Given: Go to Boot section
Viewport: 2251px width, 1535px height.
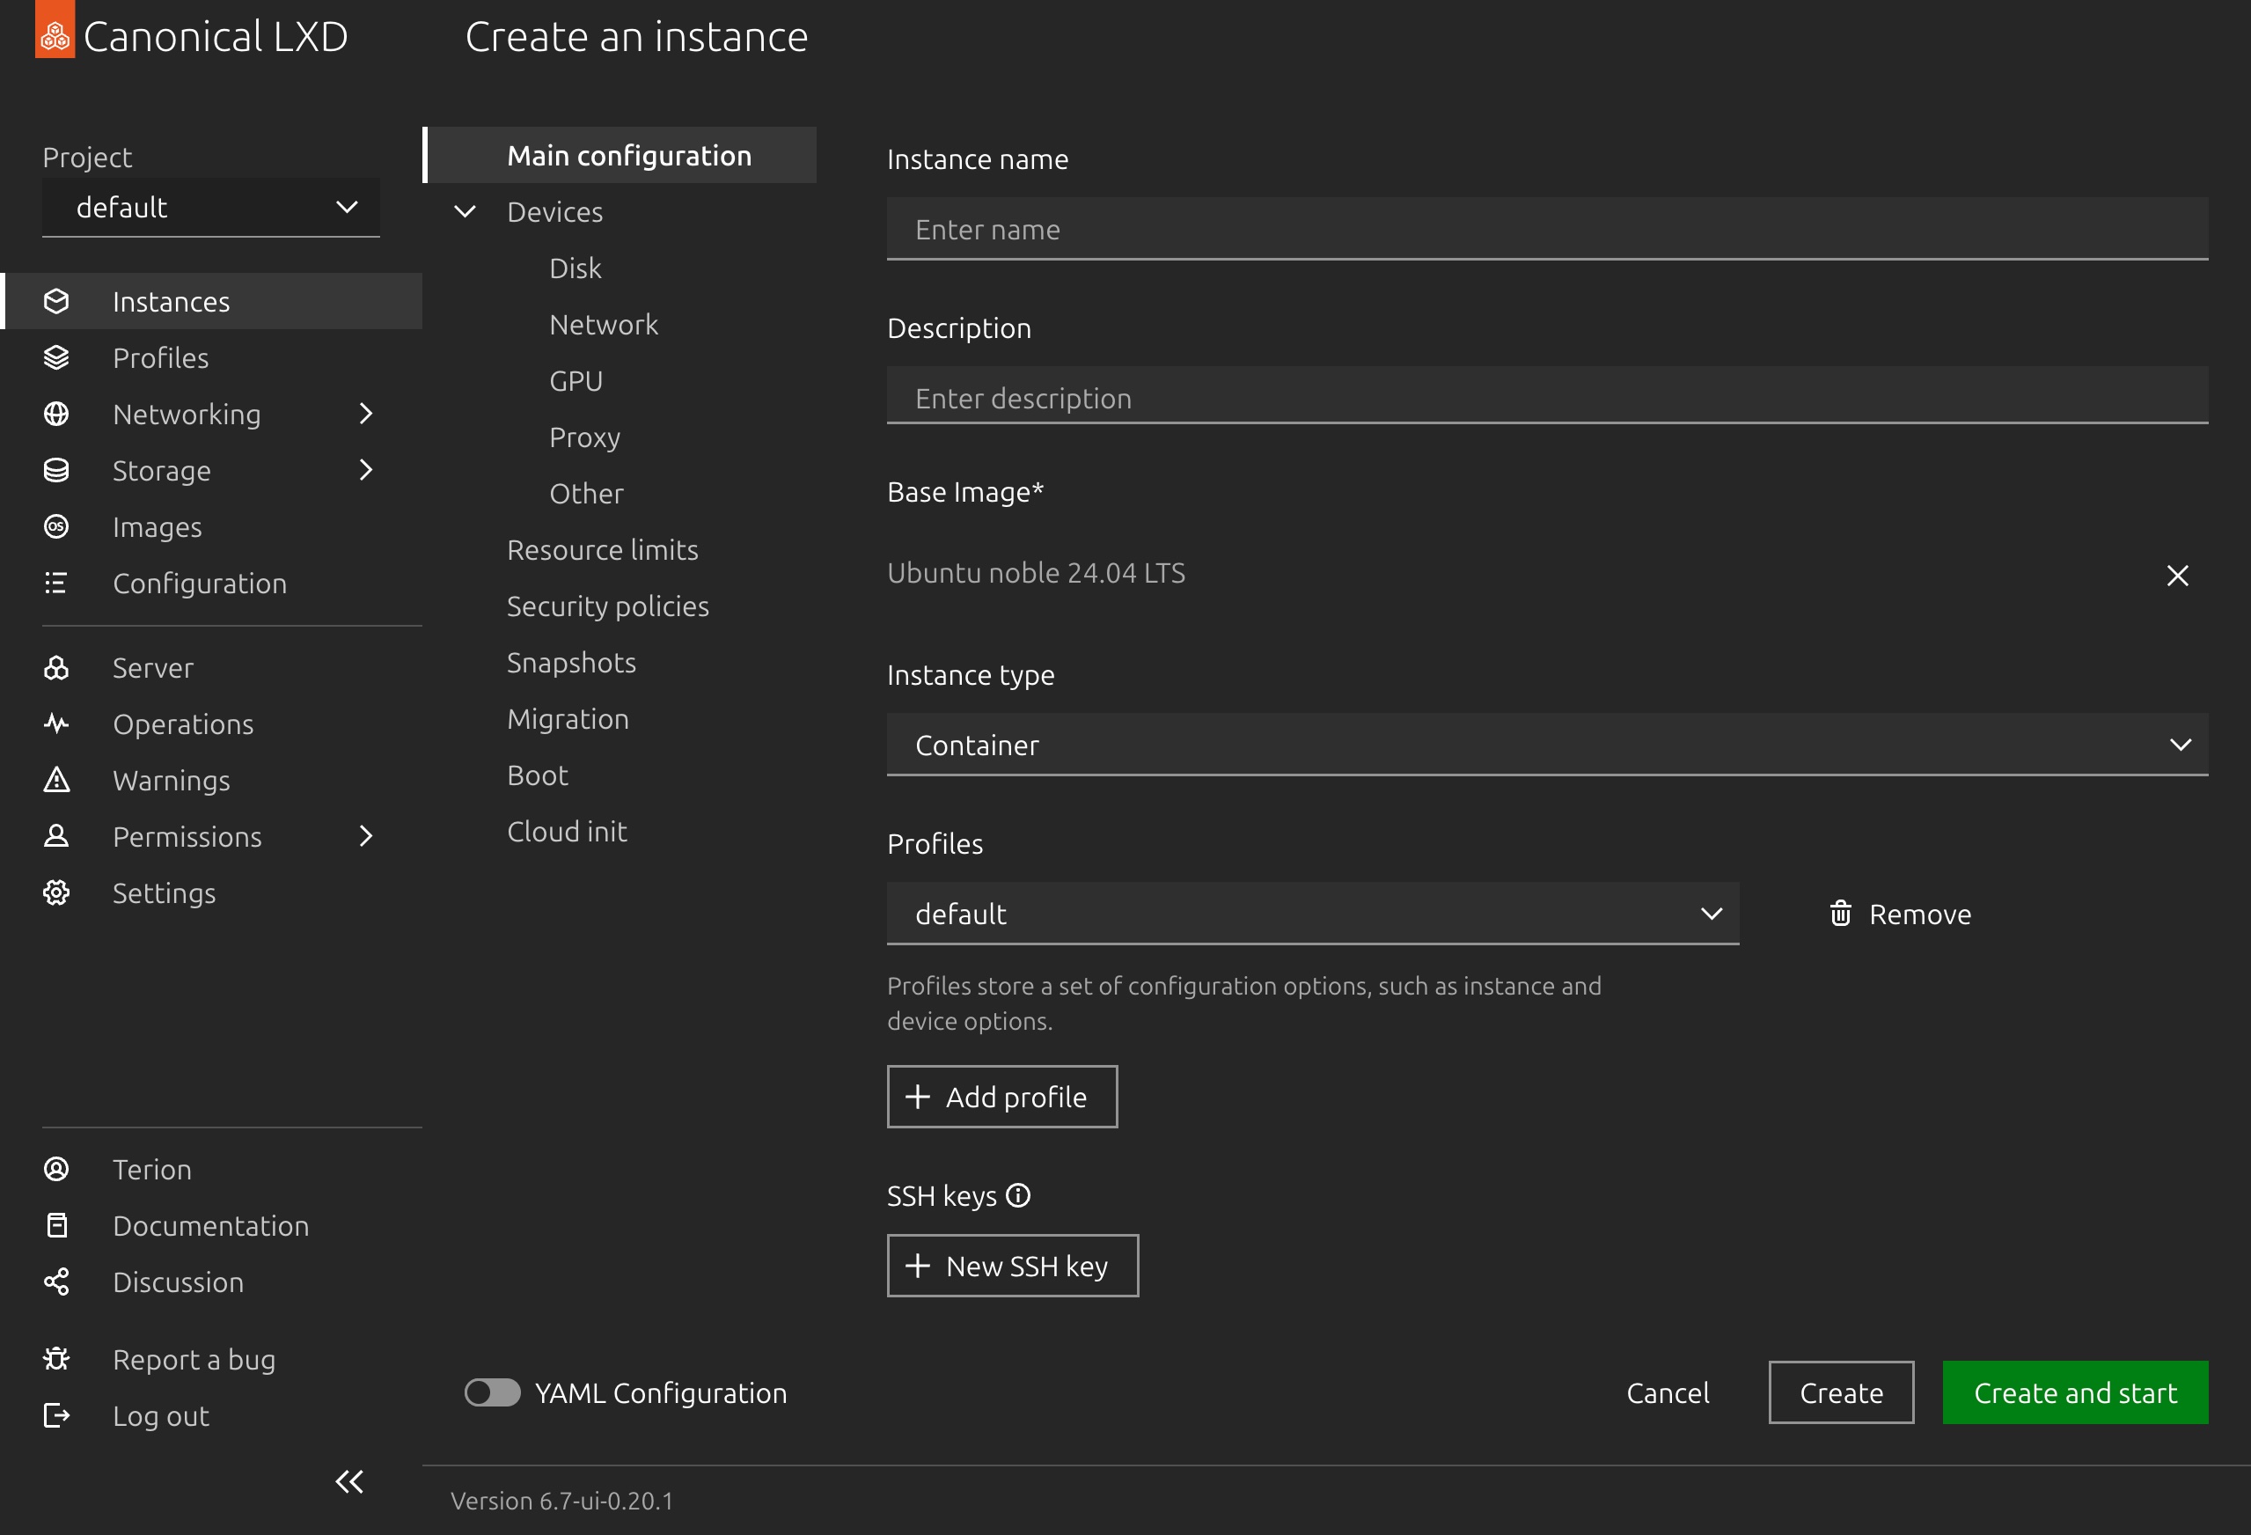Looking at the screenshot, I should pos(538,775).
